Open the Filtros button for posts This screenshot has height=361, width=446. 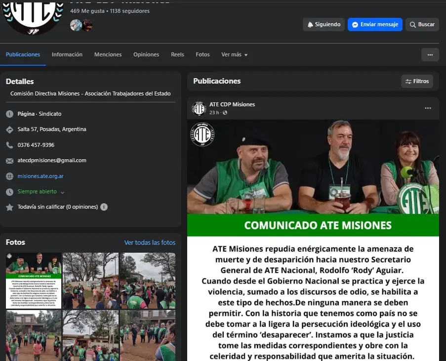tap(417, 82)
